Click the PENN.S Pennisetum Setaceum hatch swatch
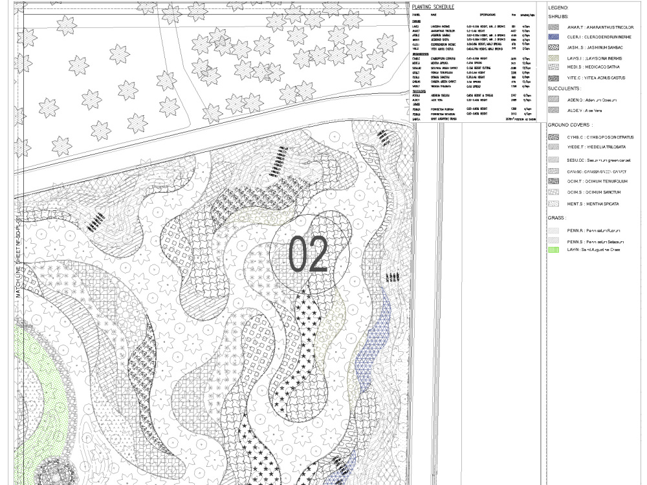The image size is (647, 485). [553, 241]
